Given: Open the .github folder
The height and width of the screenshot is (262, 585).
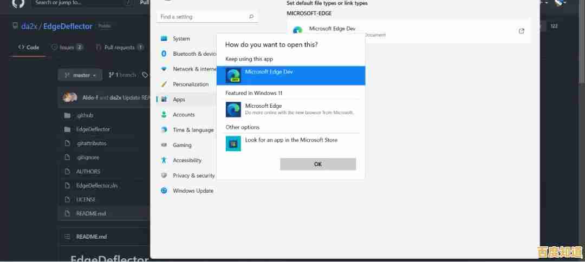Looking at the screenshot, I should pos(85,115).
